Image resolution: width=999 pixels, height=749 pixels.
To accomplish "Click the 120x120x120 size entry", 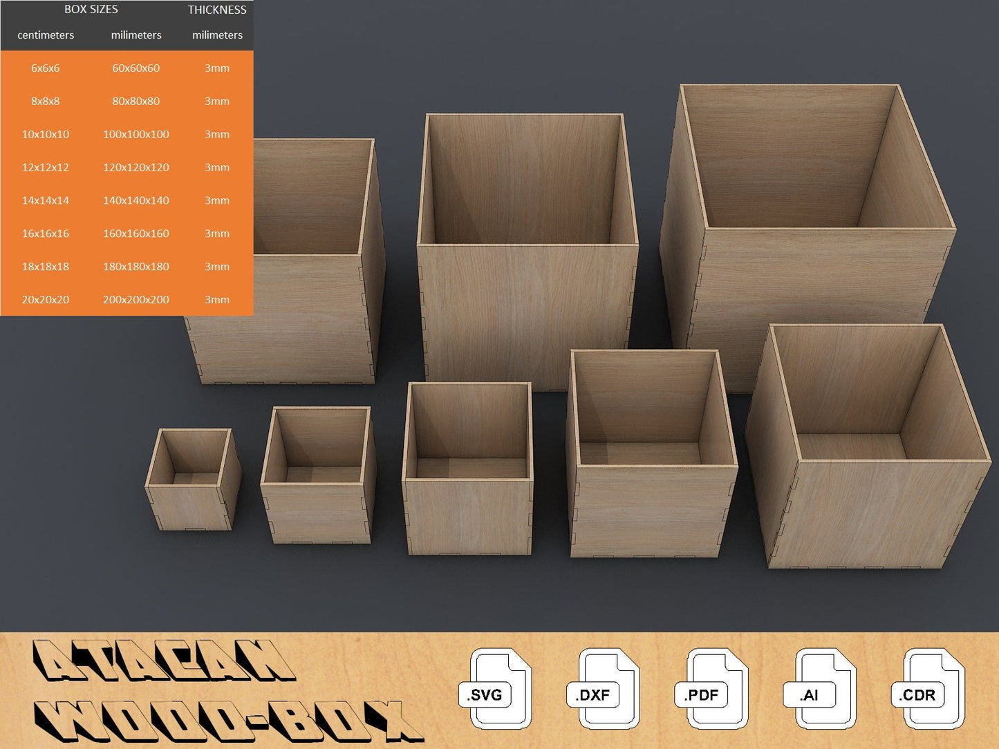I will click(x=136, y=167).
